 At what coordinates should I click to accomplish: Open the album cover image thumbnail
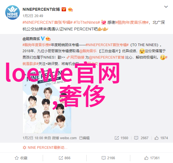point(47,101)
